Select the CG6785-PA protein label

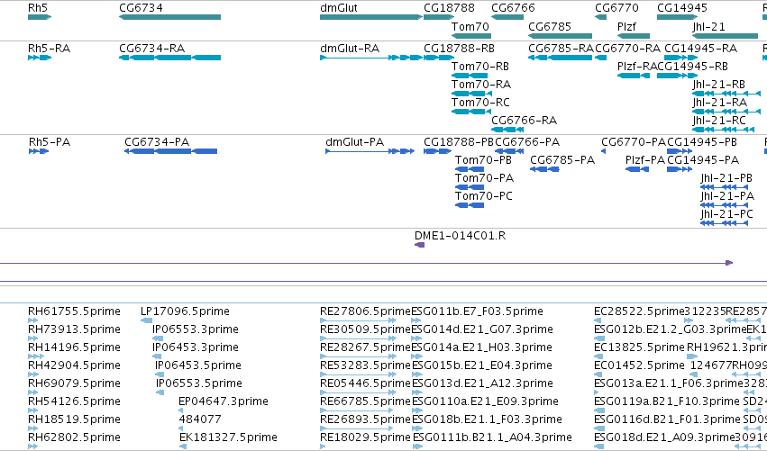coord(562,160)
